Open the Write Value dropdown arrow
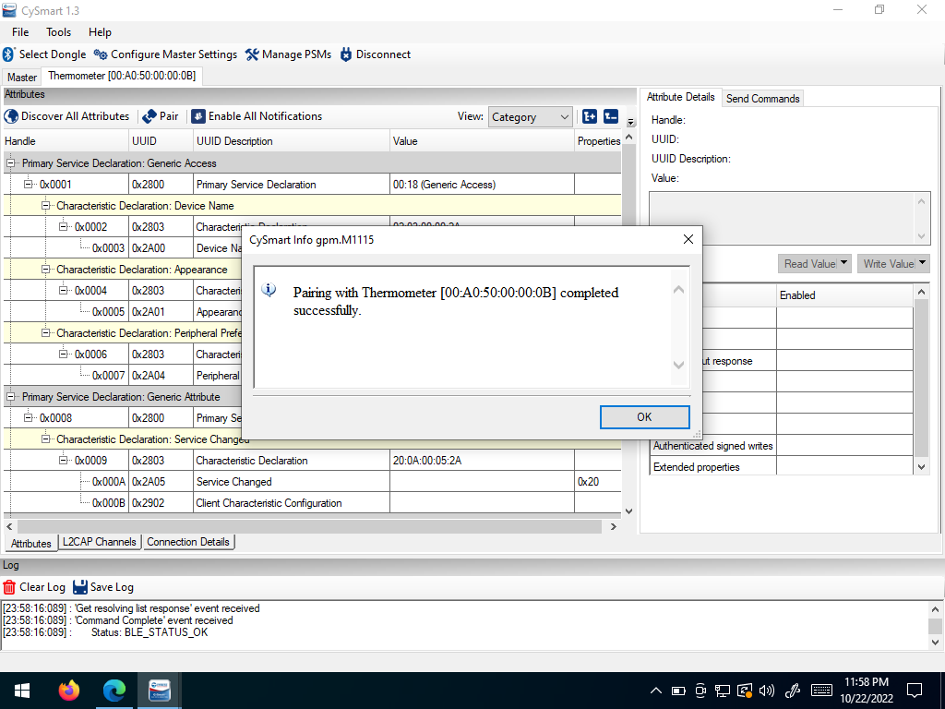 coord(922,264)
